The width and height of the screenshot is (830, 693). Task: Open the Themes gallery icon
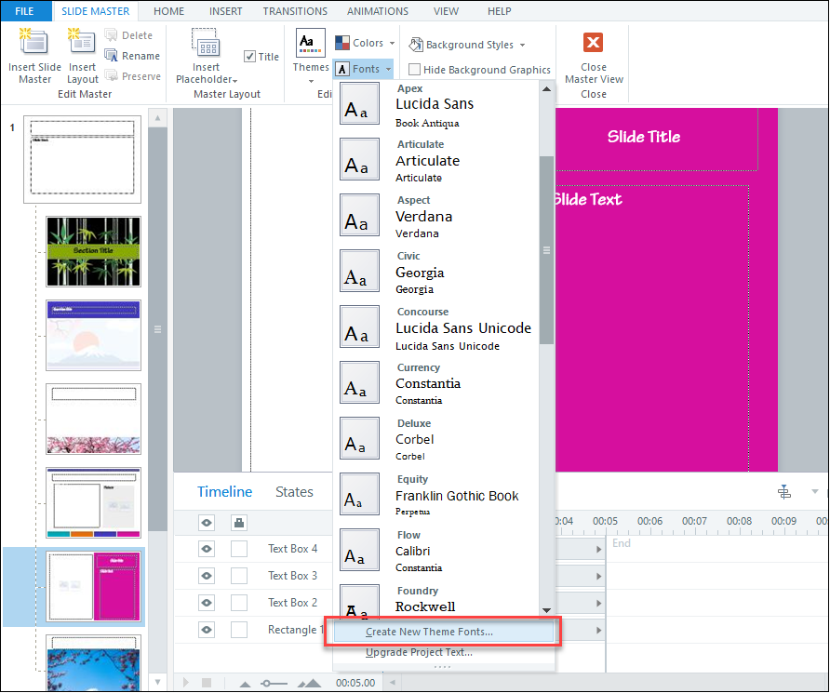coord(310,44)
